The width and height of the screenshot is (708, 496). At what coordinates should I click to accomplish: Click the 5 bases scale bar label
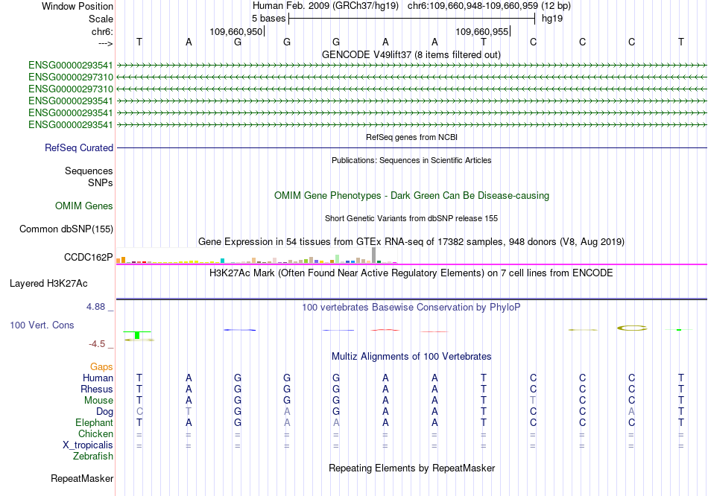(268, 19)
